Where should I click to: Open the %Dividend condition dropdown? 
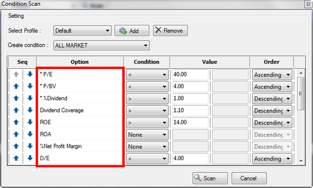point(147,99)
